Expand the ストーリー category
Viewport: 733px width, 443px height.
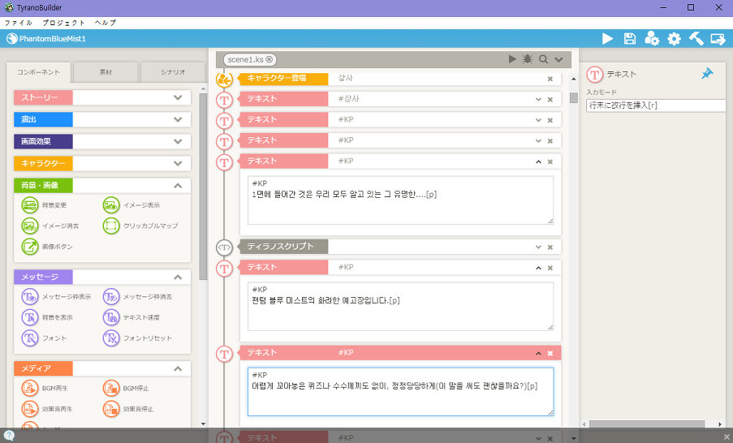(x=178, y=97)
